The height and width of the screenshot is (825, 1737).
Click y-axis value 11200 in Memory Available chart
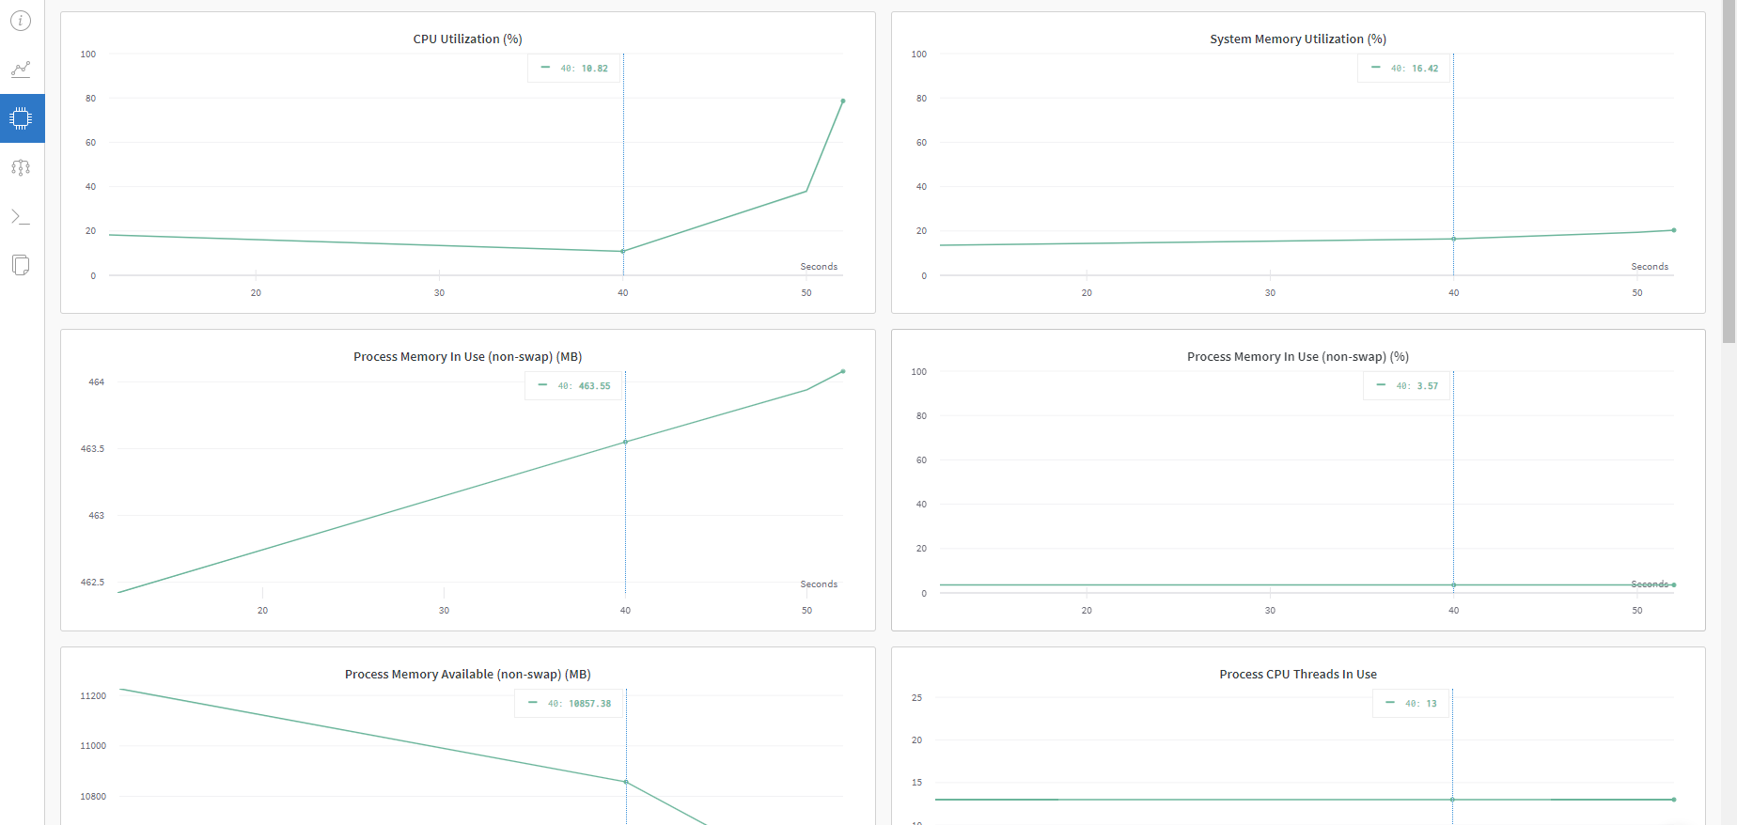pyautogui.click(x=93, y=696)
